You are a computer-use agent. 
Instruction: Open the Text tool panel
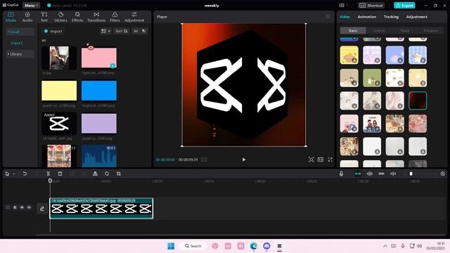tap(44, 17)
